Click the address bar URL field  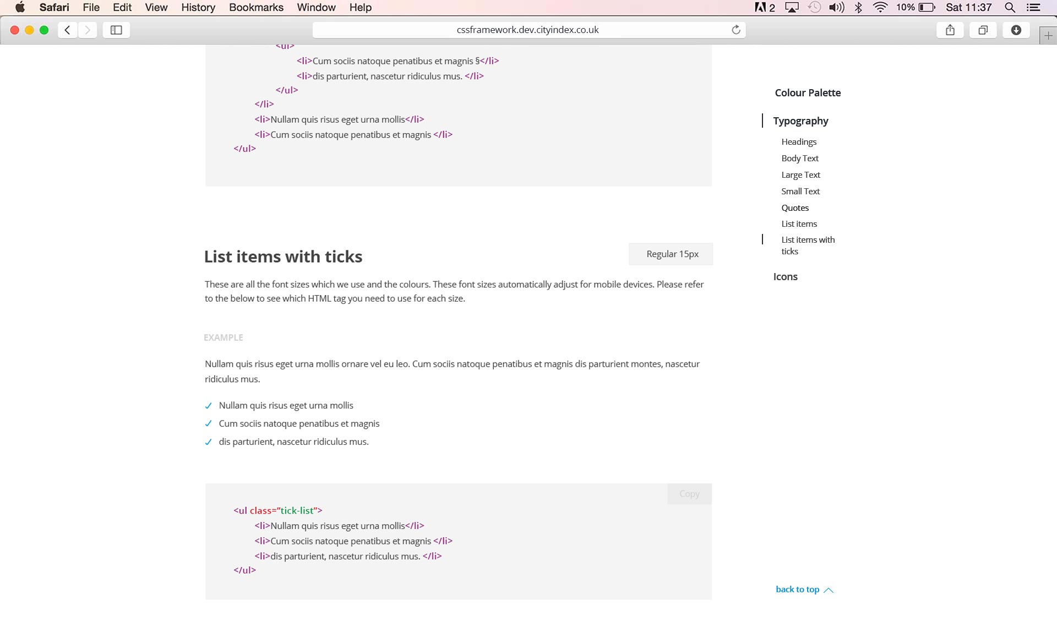click(x=527, y=30)
